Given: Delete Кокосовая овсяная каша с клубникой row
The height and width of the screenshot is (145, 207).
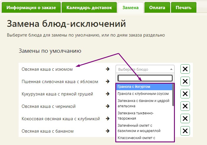Looking at the screenshot, I should click(185, 119).
